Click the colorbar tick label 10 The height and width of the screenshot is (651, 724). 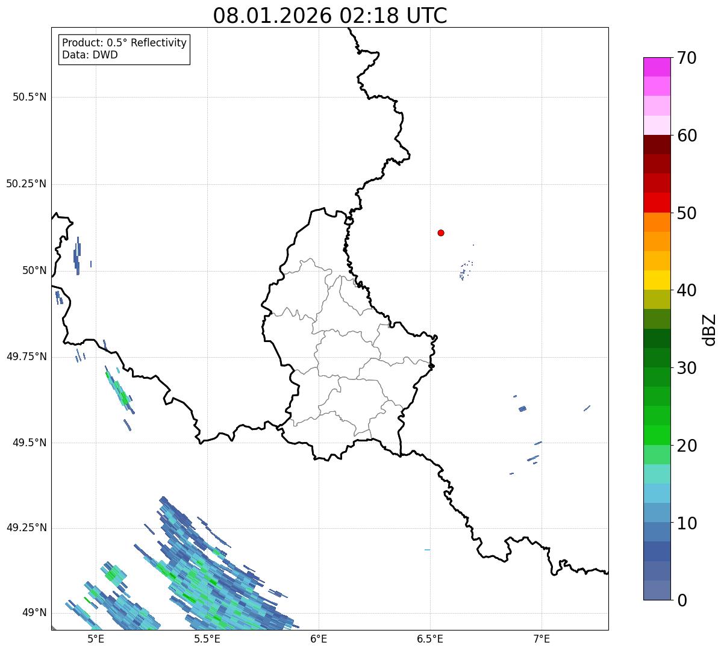click(687, 523)
